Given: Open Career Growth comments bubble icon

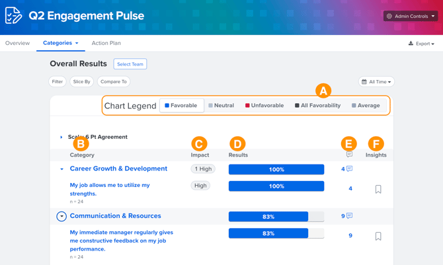Looking at the screenshot, I should (x=349, y=169).
